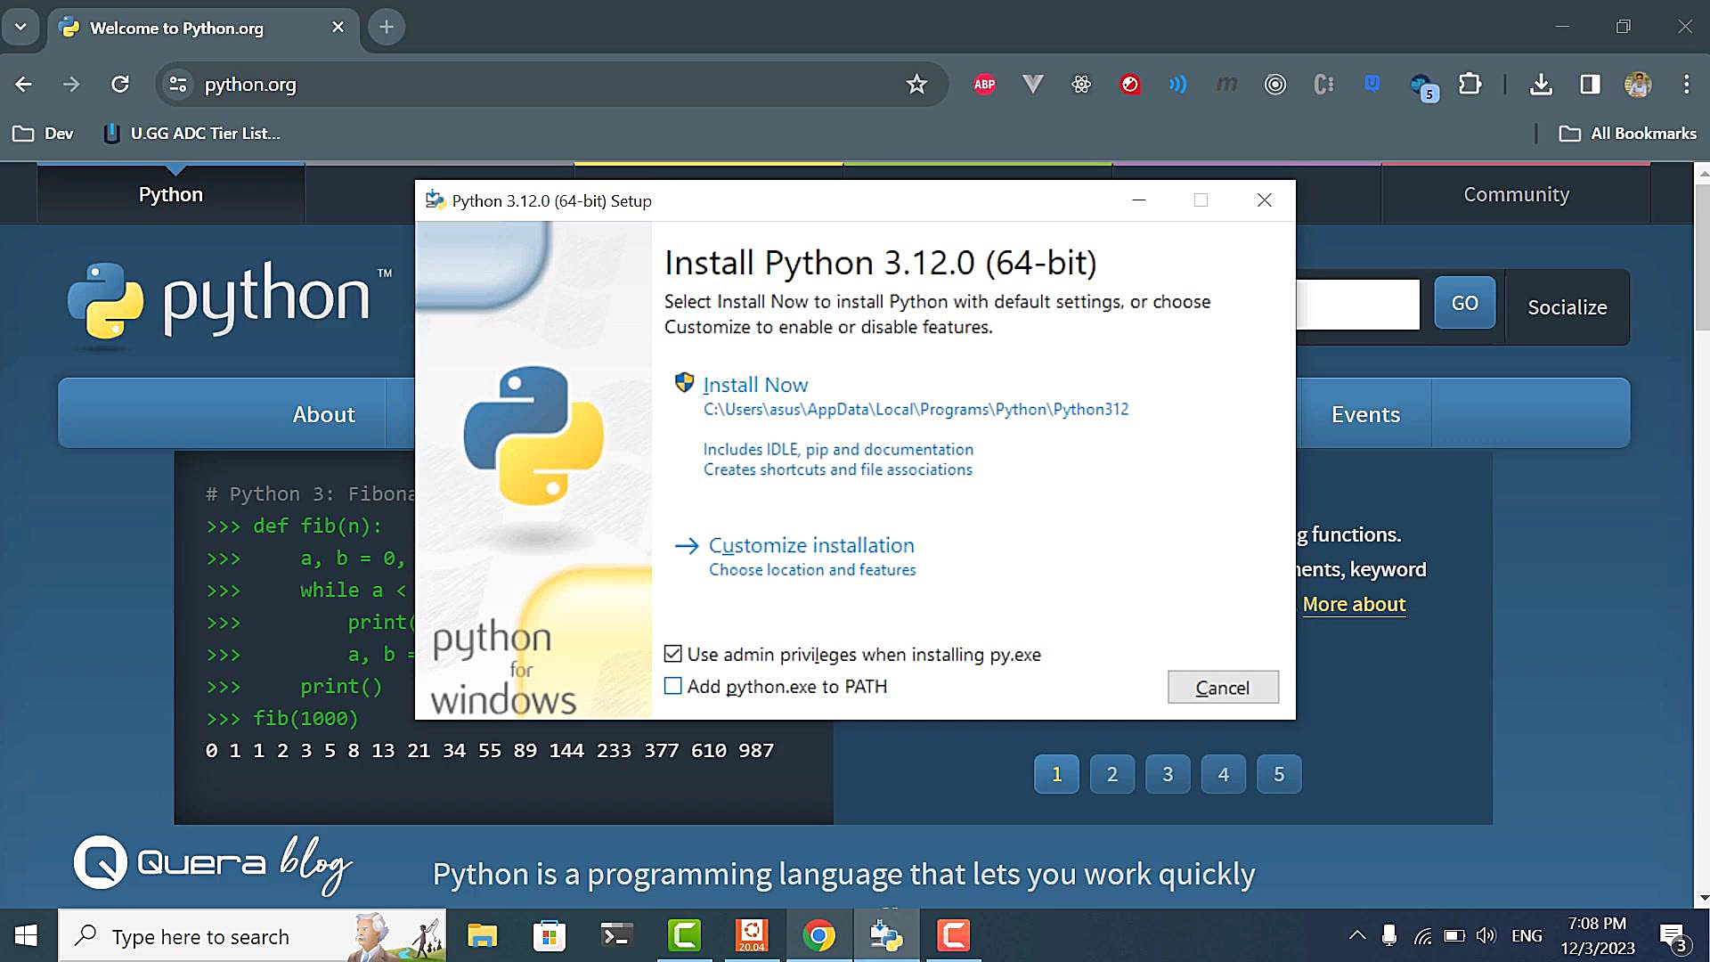
Task: Open the notification center icon
Action: pos(1673,936)
